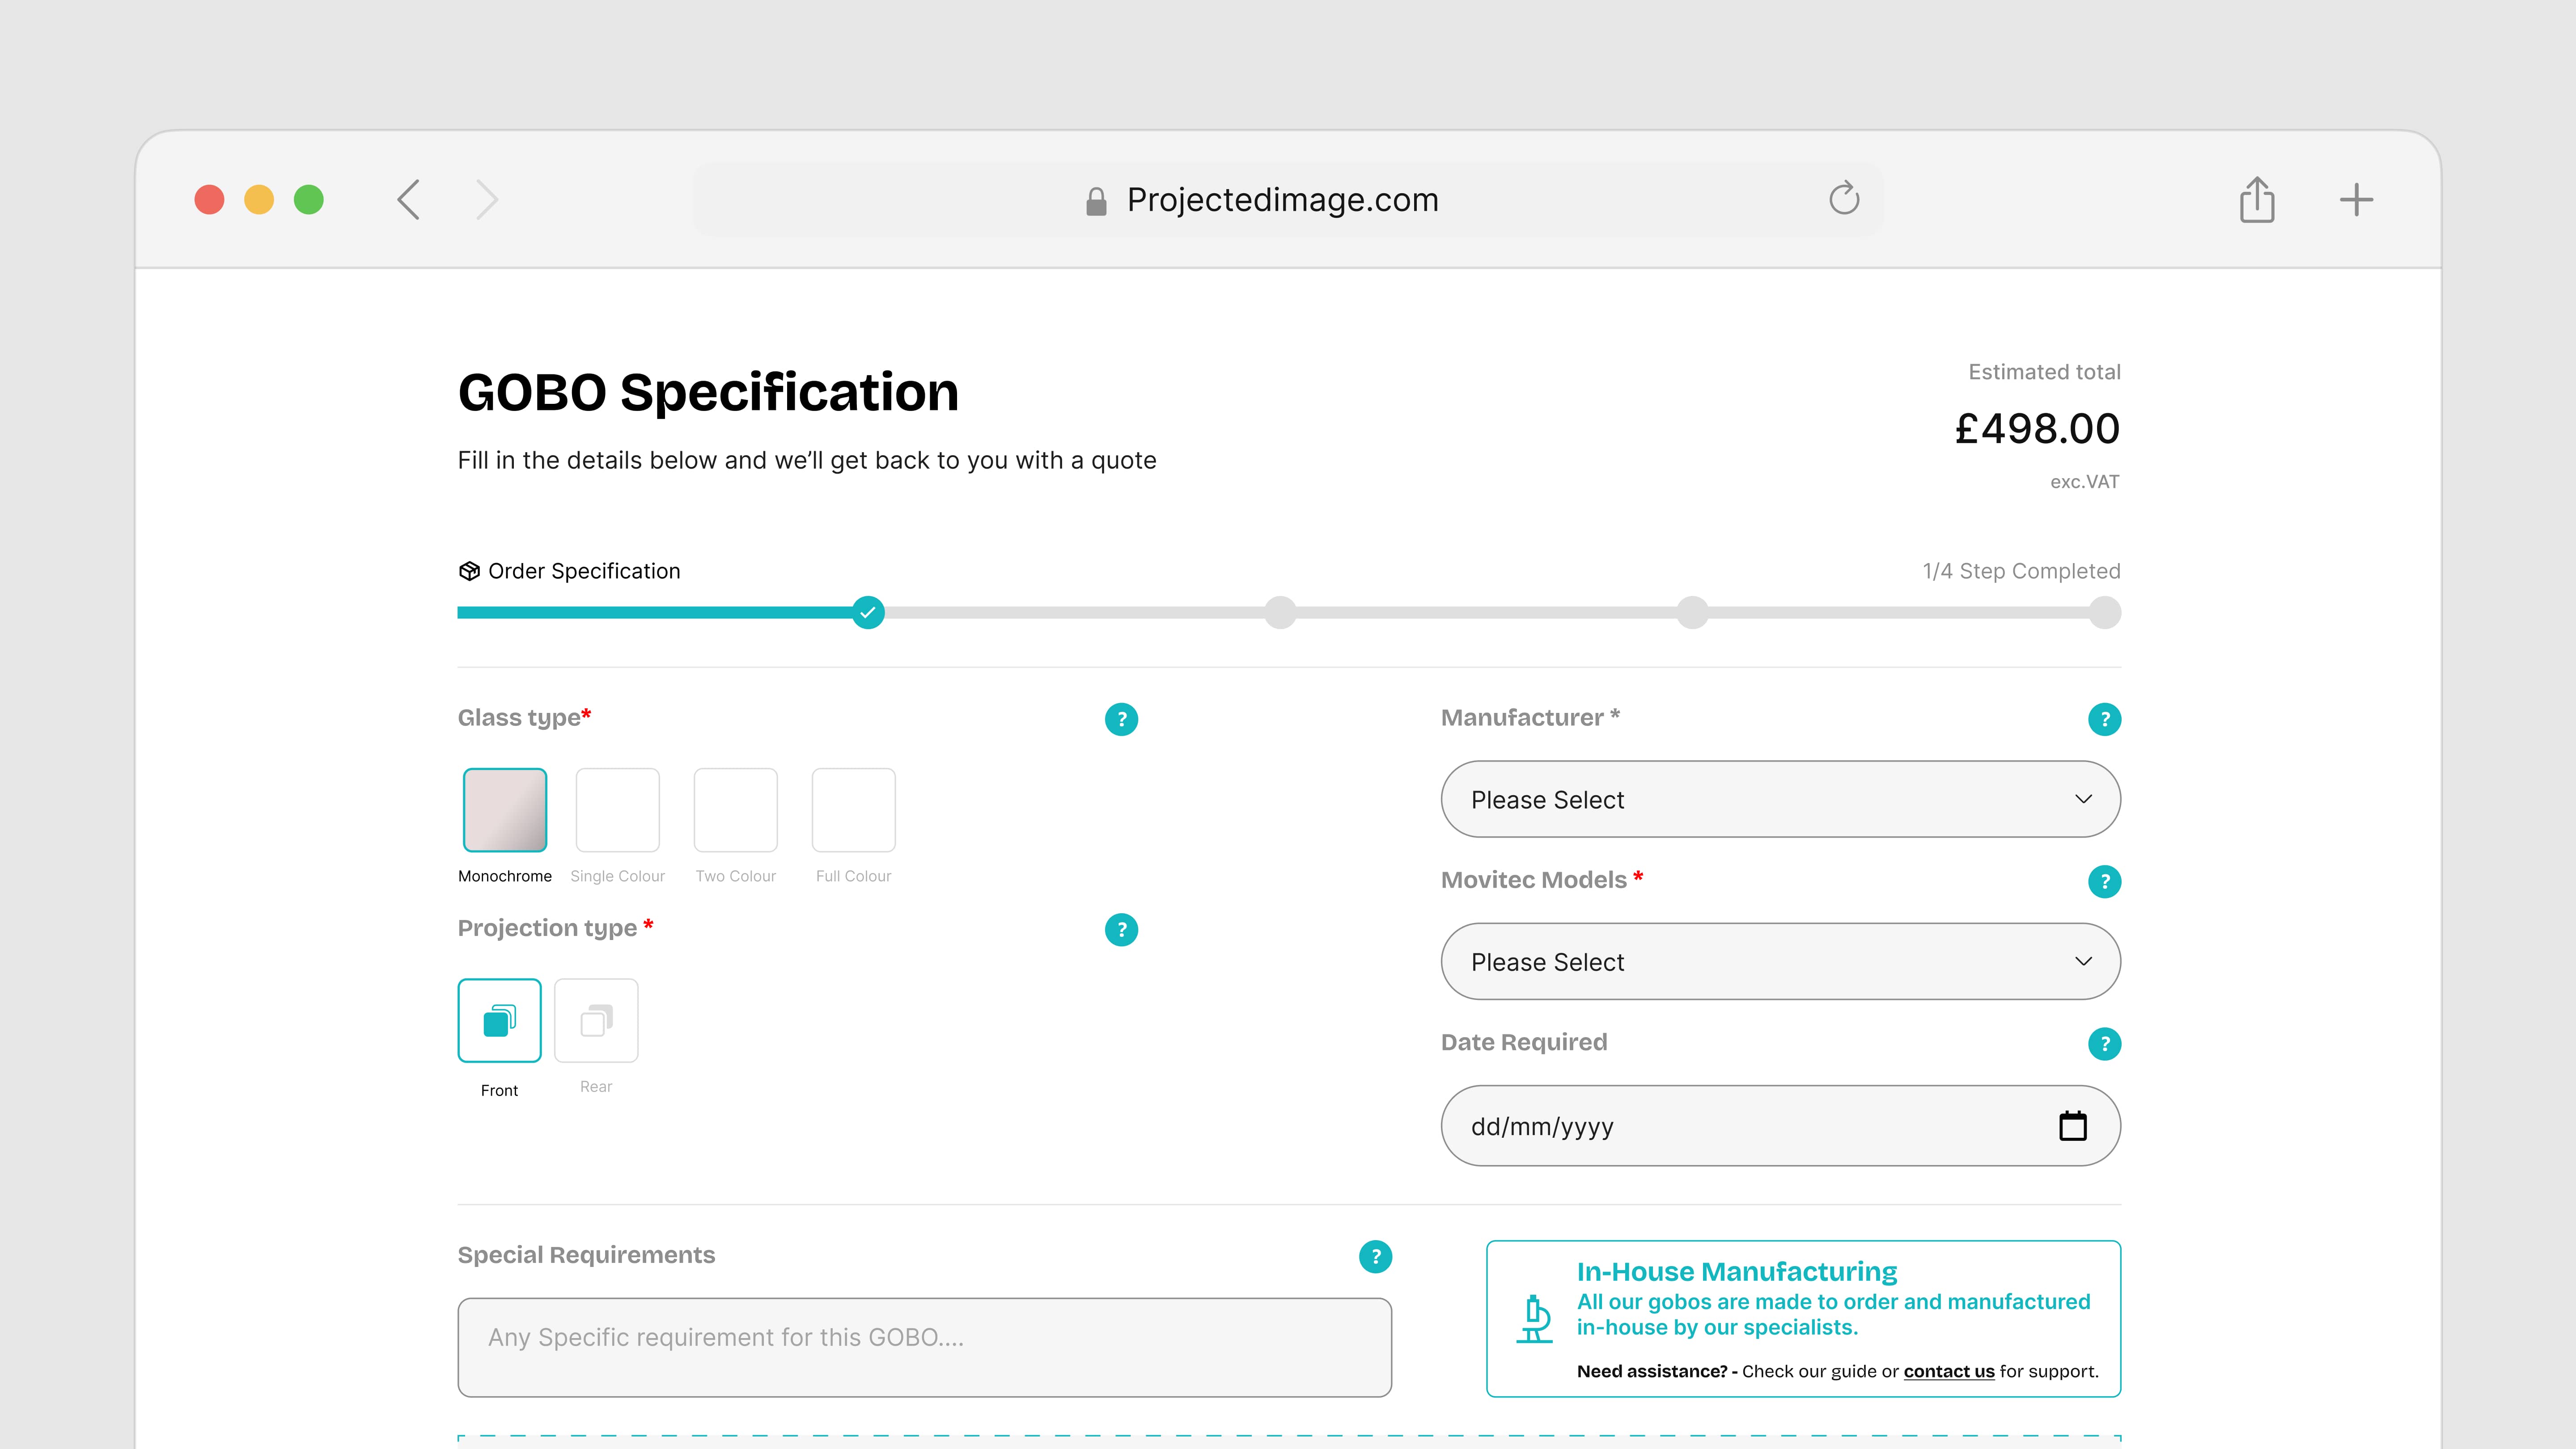The width and height of the screenshot is (2576, 1449).
Task: Click the Special Requirements text box
Action: [x=924, y=1347]
